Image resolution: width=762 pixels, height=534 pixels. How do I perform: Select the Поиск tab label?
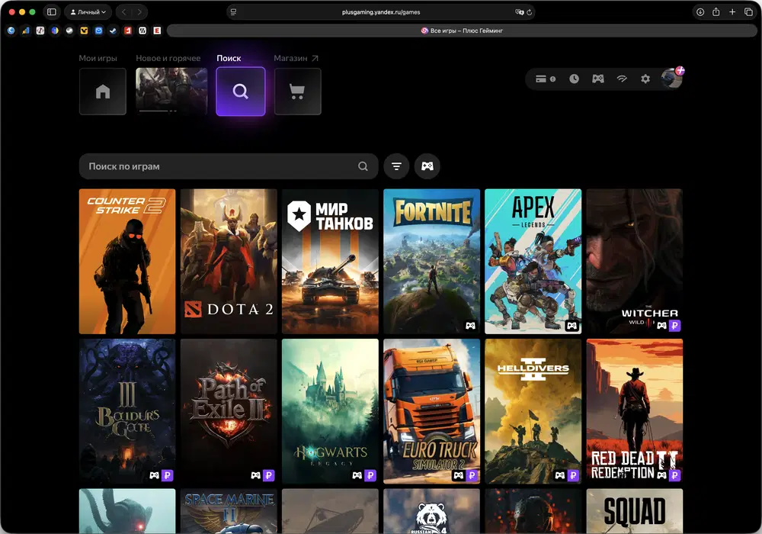(229, 58)
